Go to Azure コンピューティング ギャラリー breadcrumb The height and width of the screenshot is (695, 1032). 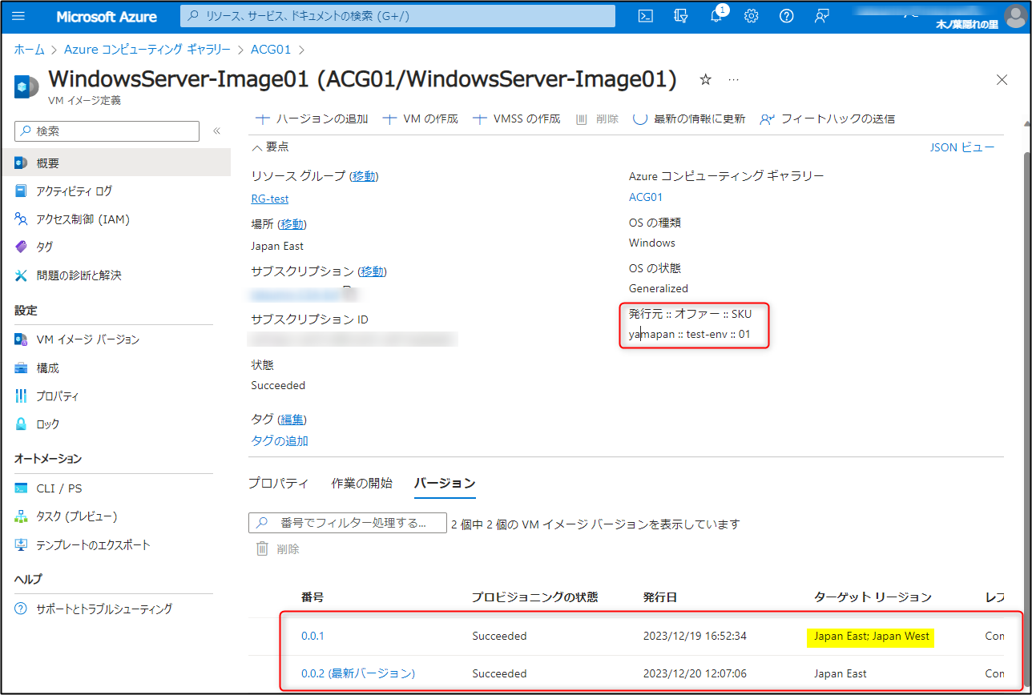pyautogui.click(x=147, y=50)
